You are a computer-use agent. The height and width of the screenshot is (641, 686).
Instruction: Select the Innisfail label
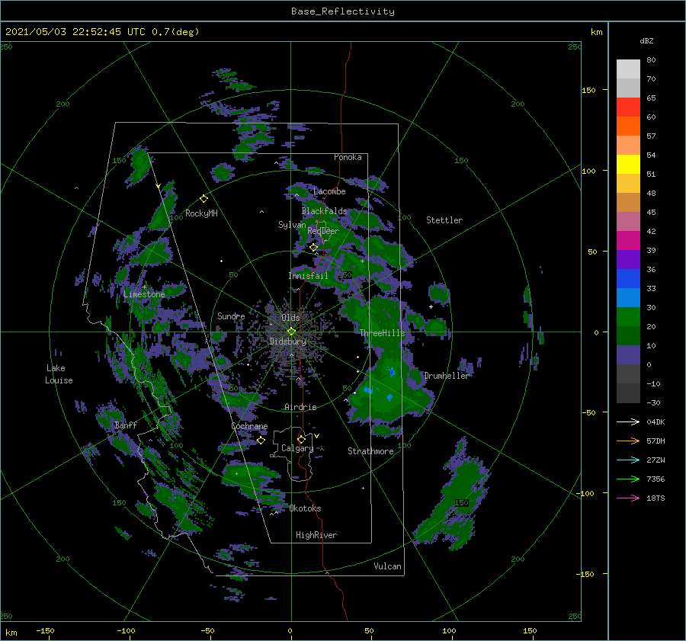[x=308, y=276]
